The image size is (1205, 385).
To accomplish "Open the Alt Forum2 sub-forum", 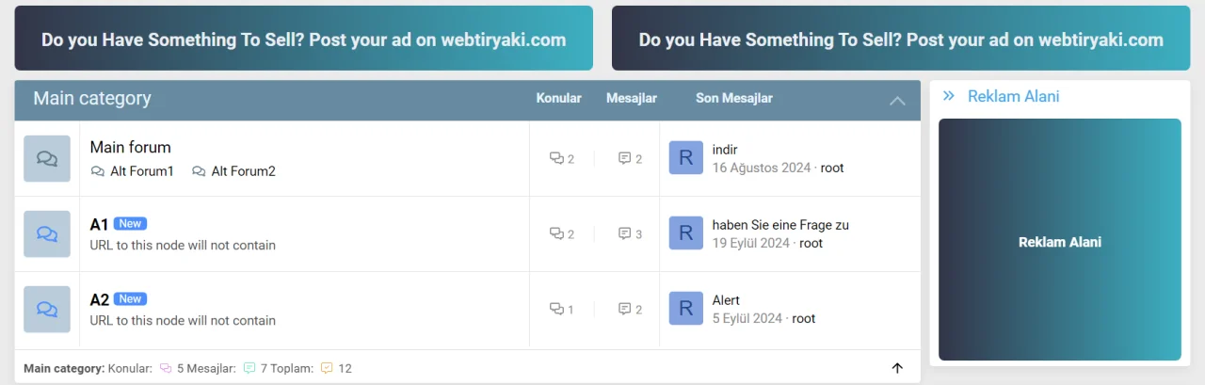I will [243, 171].
